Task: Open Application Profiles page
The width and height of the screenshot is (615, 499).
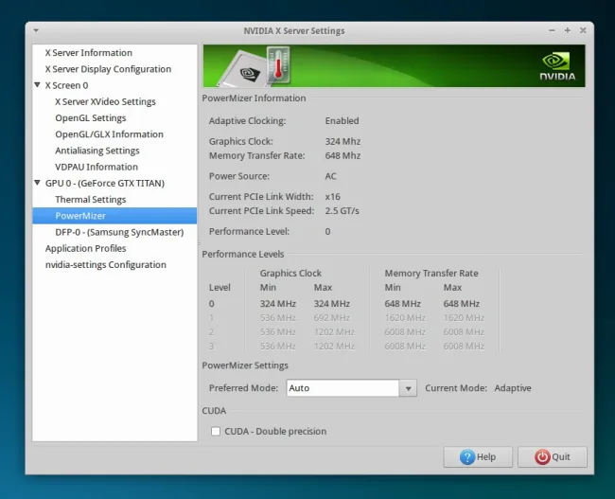Action: click(x=85, y=248)
